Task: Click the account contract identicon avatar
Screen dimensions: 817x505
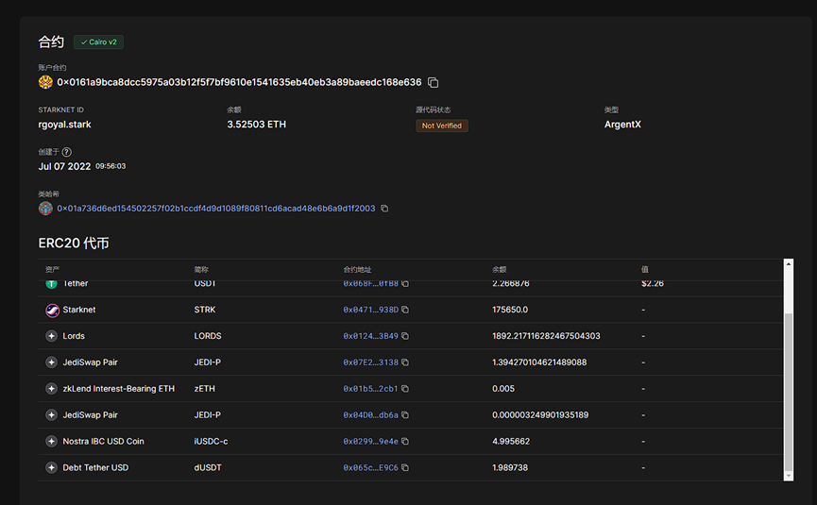Action: pos(45,83)
